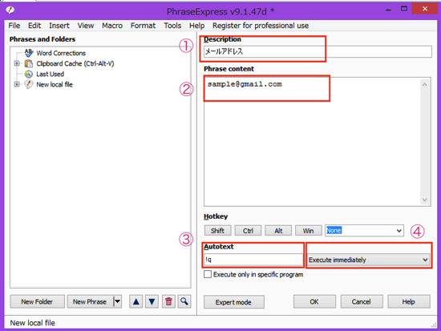The width and height of the screenshot is (441, 331).
Task: Click the Expert mode button
Action: 233,302
